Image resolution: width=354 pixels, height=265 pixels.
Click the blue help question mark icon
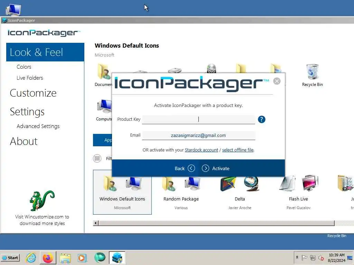coord(261,119)
